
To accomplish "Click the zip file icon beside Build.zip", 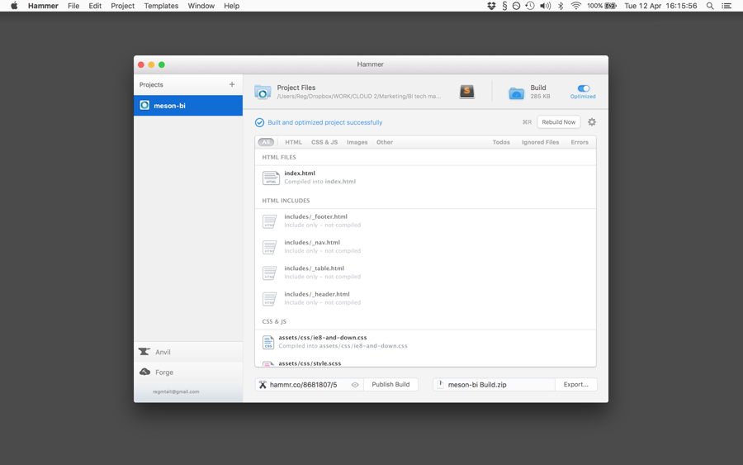I will 441,384.
